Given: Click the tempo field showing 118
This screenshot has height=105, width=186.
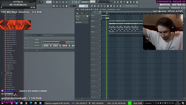Looking at the screenshot, I should 49,2.
